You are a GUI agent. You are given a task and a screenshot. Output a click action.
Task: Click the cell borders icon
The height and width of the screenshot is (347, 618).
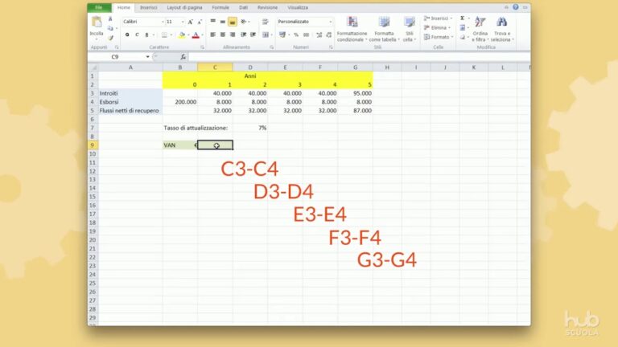[x=164, y=35]
